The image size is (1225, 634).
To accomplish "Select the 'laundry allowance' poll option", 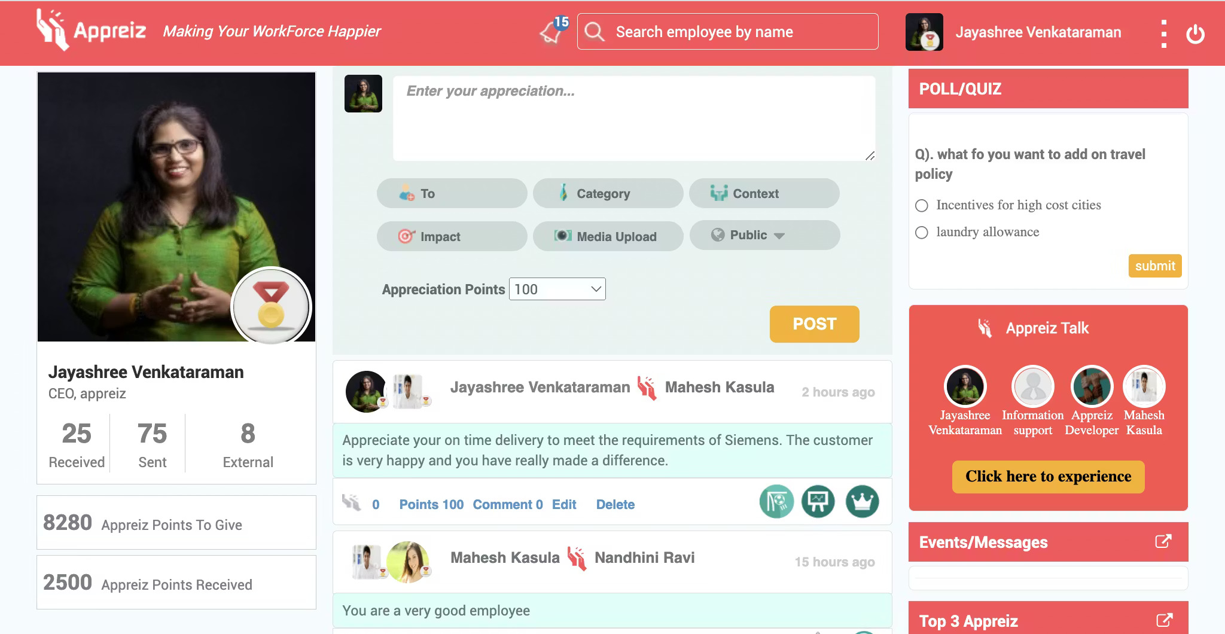I will point(922,233).
